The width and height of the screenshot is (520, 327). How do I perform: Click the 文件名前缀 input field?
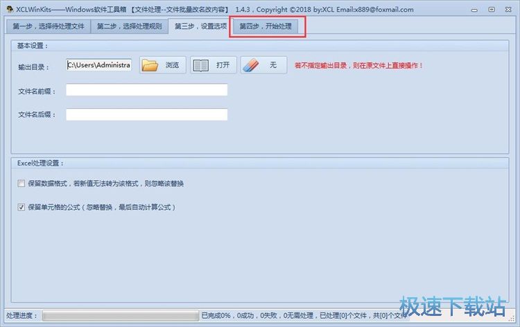(x=146, y=90)
